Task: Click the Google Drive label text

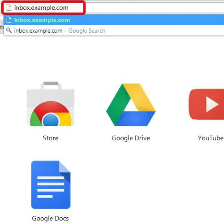Action: tap(131, 138)
